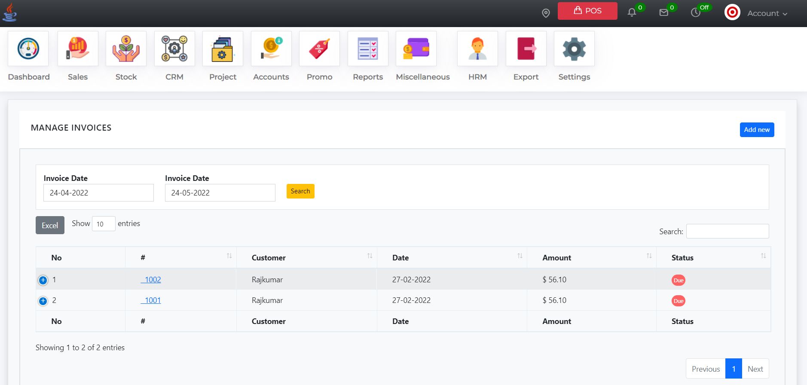Click the Add new button
This screenshot has width=807, height=385.
757,130
